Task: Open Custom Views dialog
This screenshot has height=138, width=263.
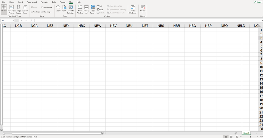Action: (x=25, y=9)
